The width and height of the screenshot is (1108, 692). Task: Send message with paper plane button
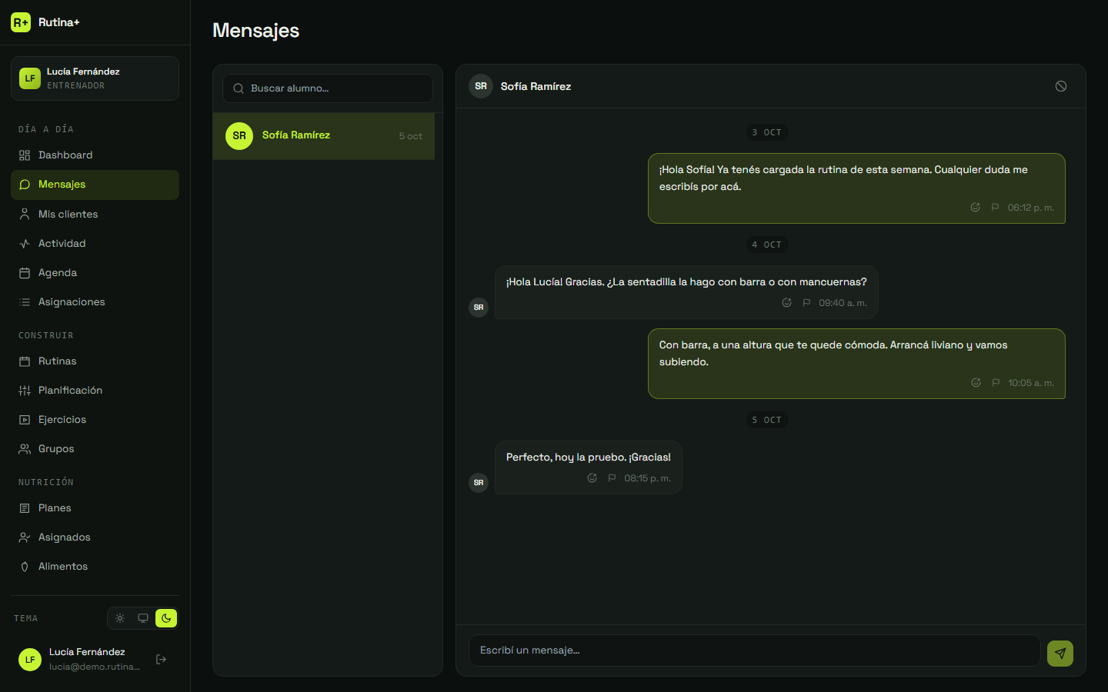[x=1060, y=653]
